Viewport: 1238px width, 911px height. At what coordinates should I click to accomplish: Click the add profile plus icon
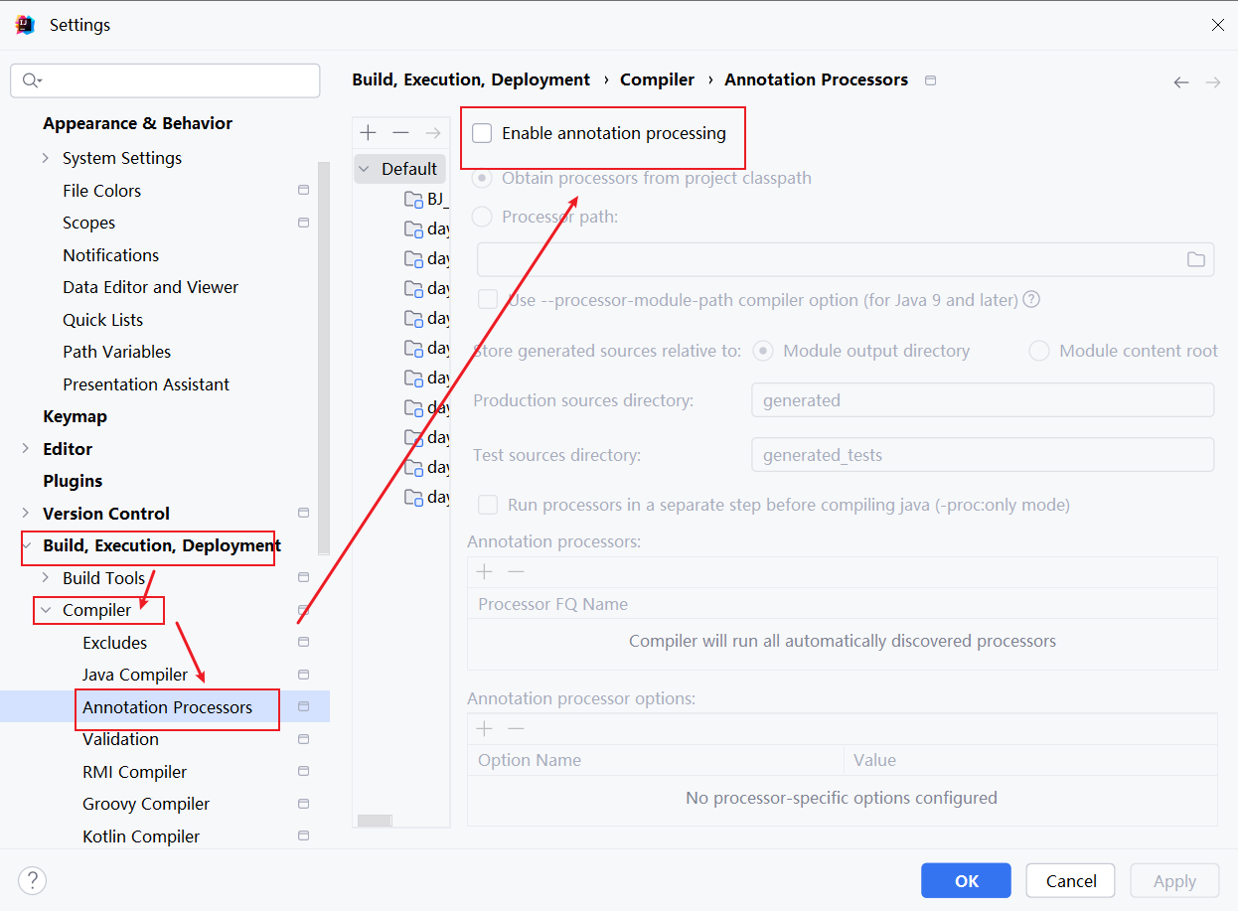(x=369, y=133)
